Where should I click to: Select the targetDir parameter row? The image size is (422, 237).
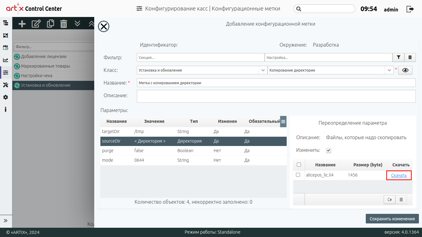pos(193,132)
